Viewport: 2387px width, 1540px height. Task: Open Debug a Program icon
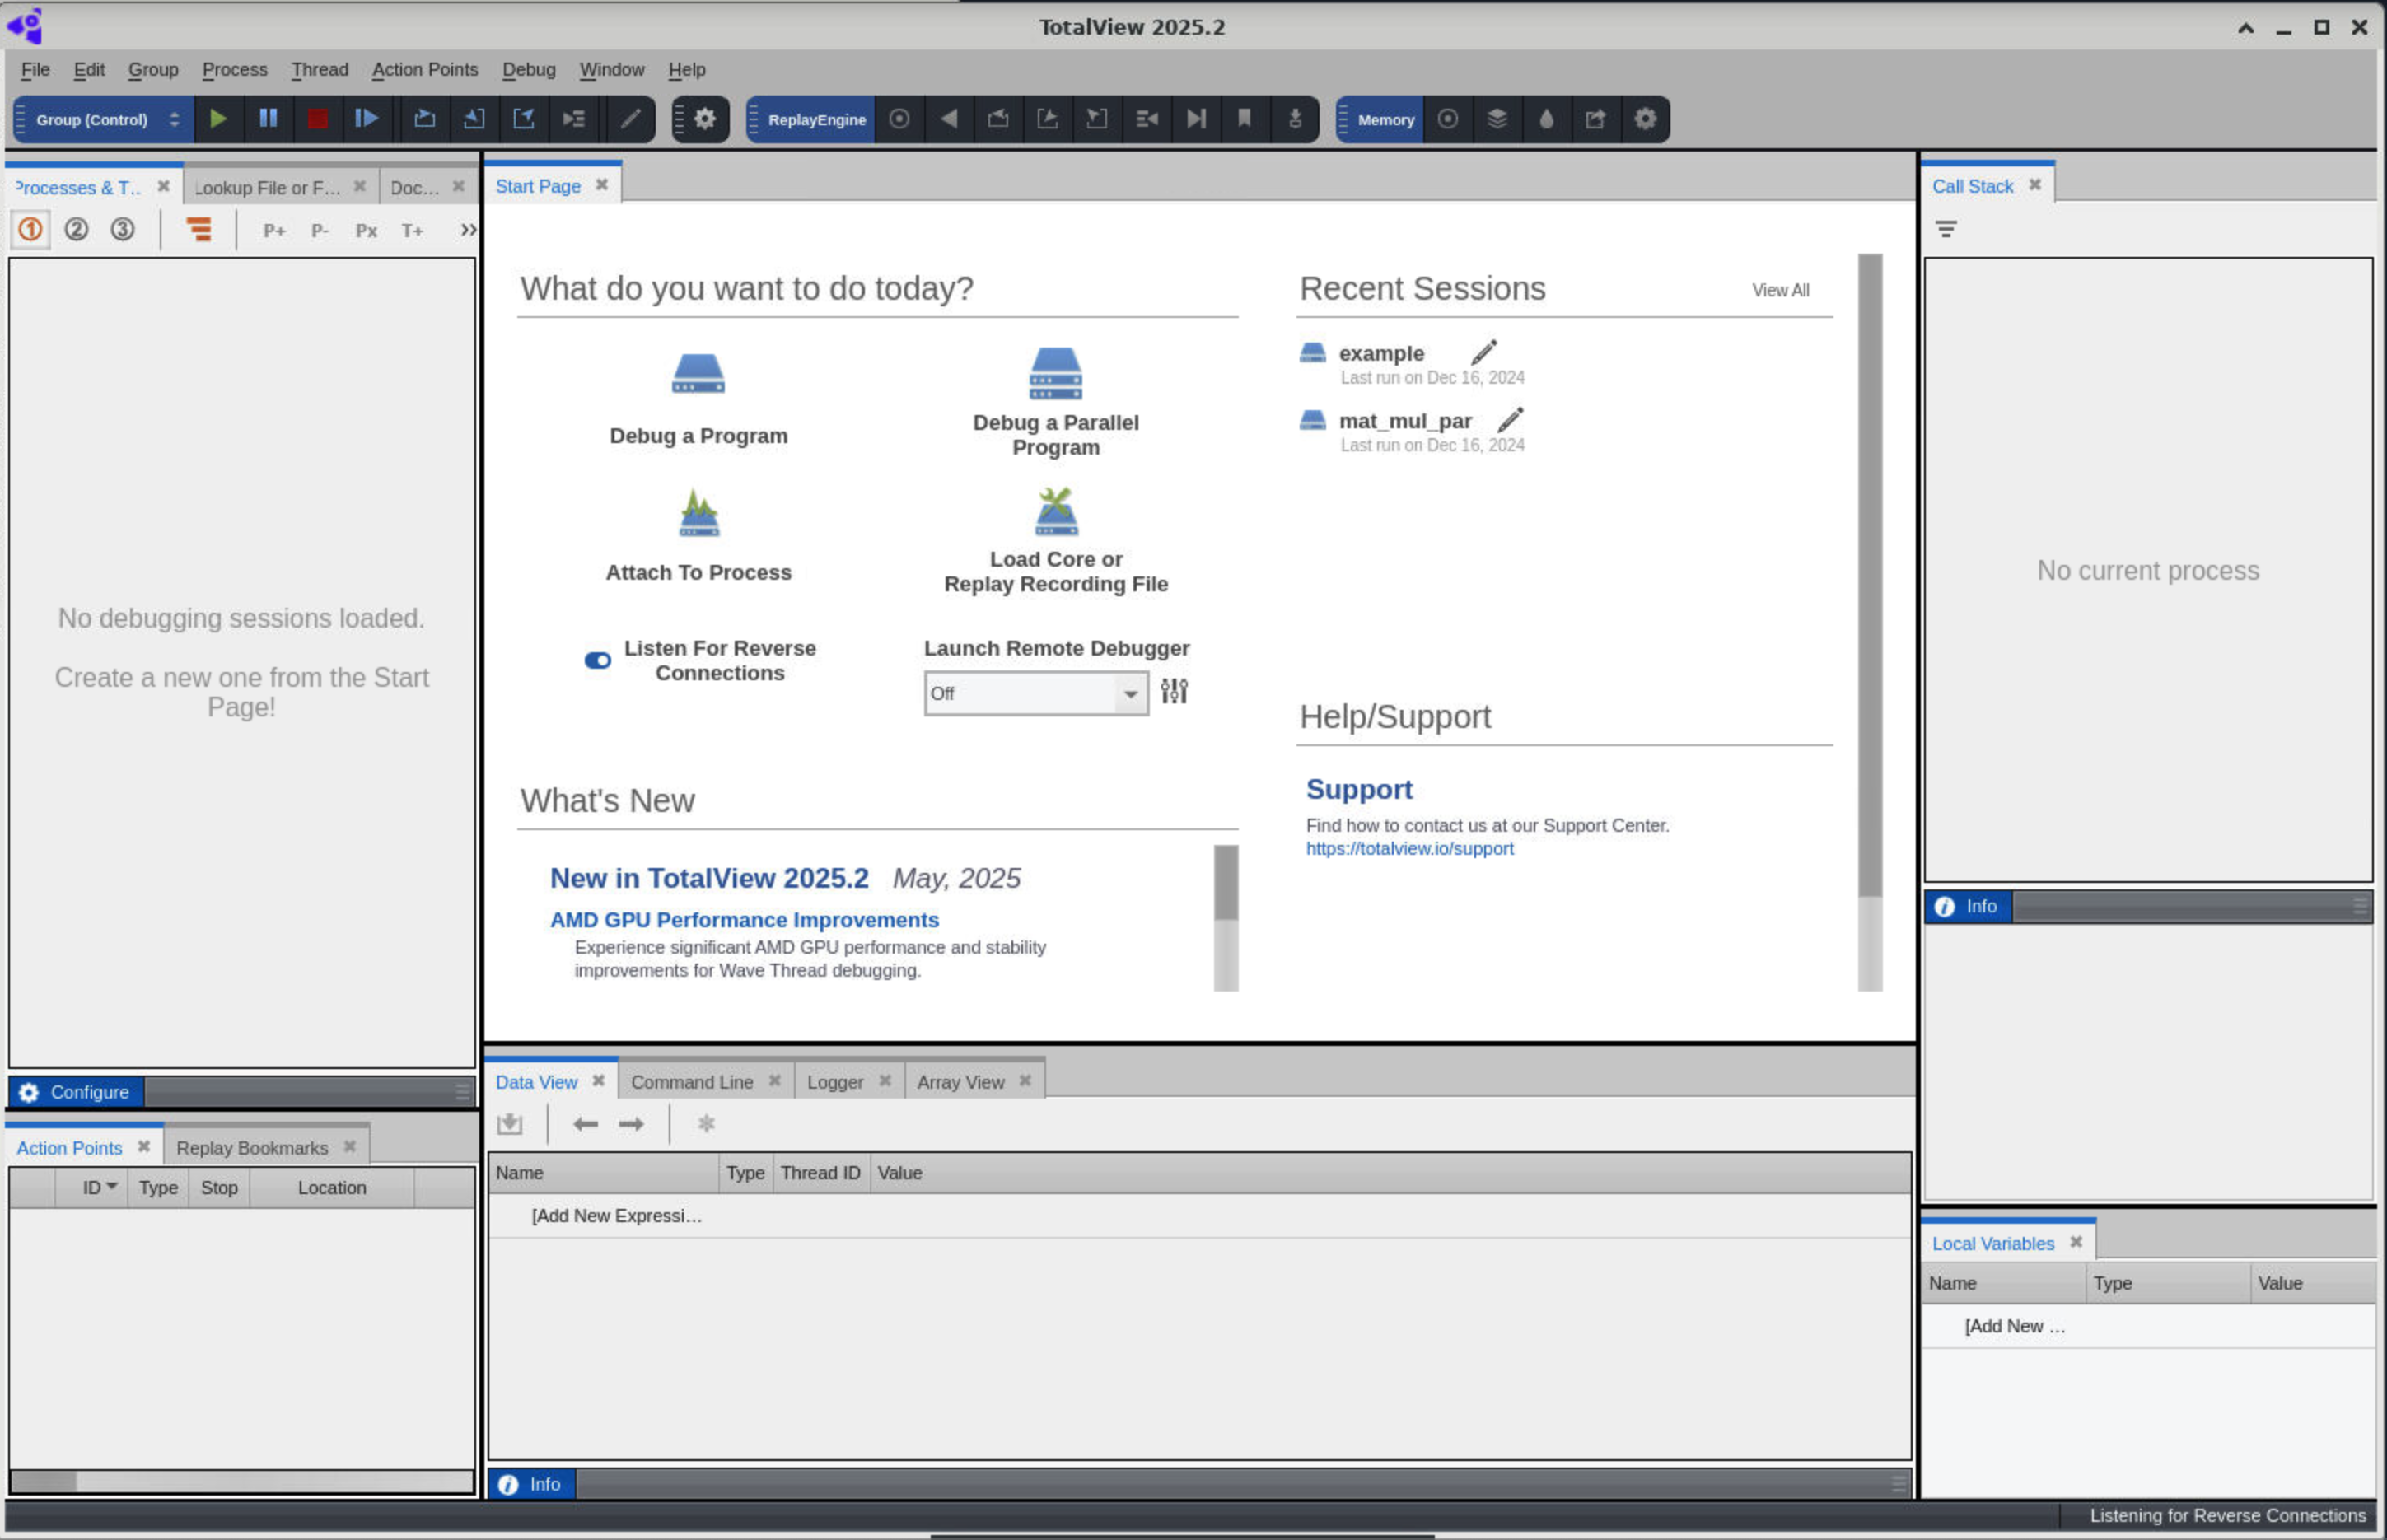[x=698, y=375]
